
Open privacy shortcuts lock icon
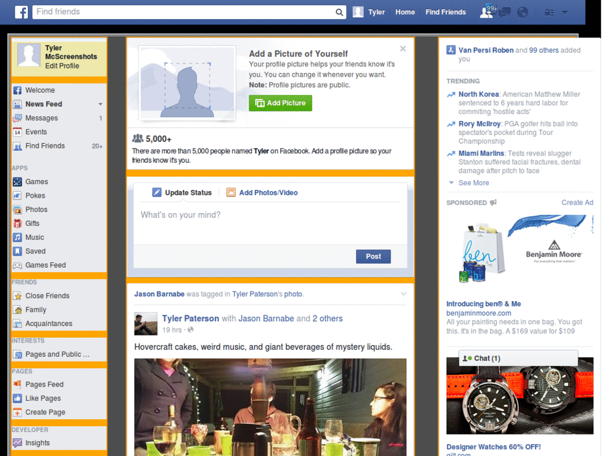tap(549, 12)
